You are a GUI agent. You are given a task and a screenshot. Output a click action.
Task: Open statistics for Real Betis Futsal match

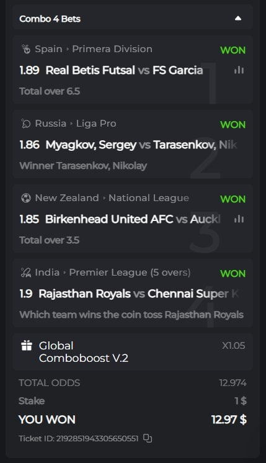[239, 70]
